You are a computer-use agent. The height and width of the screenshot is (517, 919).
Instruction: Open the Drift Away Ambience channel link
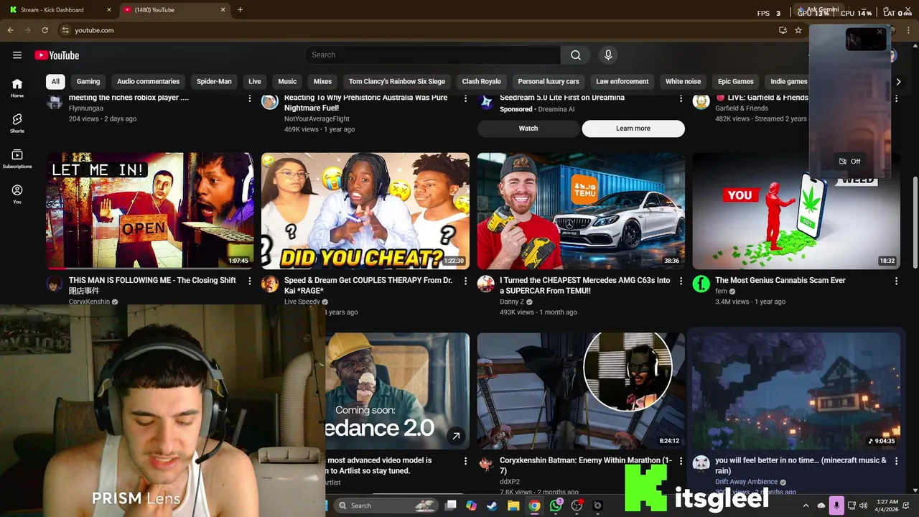pos(746,482)
